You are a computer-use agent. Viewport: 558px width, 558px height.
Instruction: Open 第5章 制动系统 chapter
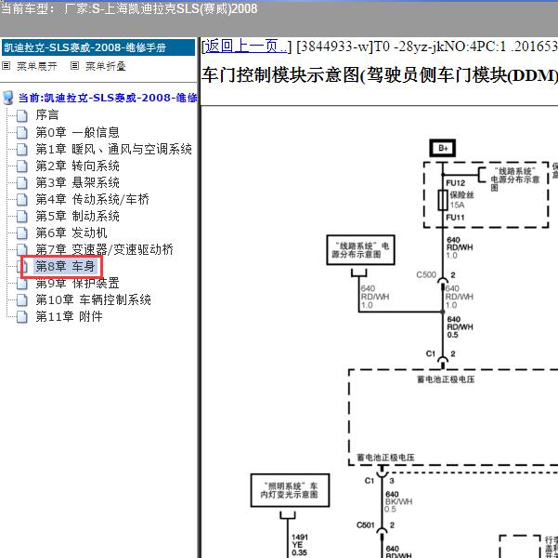tap(78, 216)
